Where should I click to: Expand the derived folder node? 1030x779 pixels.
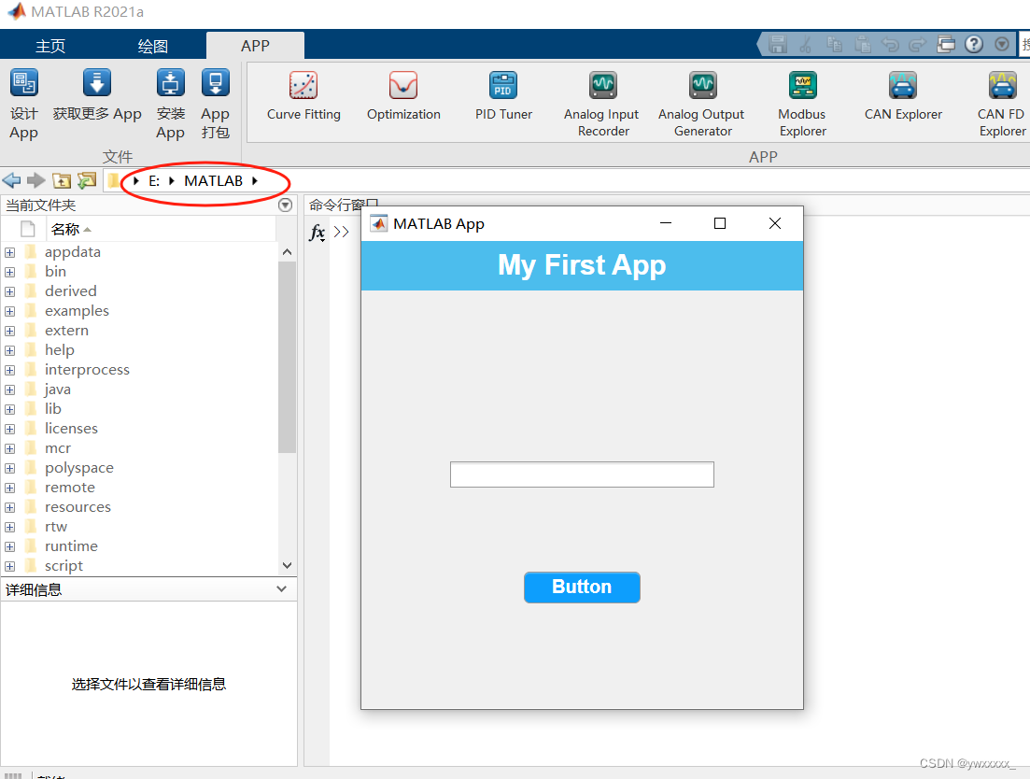(x=10, y=291)
